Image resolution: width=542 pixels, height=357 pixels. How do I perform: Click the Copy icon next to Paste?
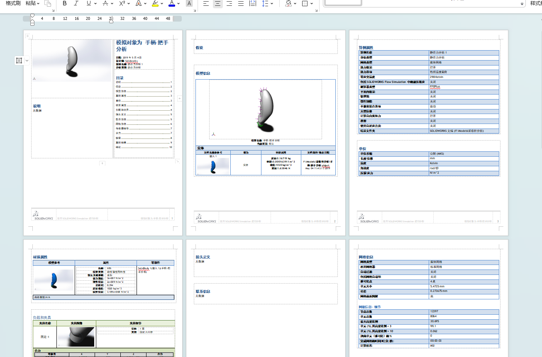(x=48, y=3)
